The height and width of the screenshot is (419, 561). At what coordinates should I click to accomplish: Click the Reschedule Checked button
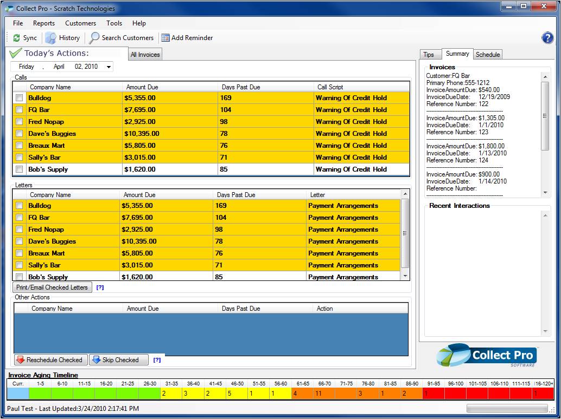point(50,360)
